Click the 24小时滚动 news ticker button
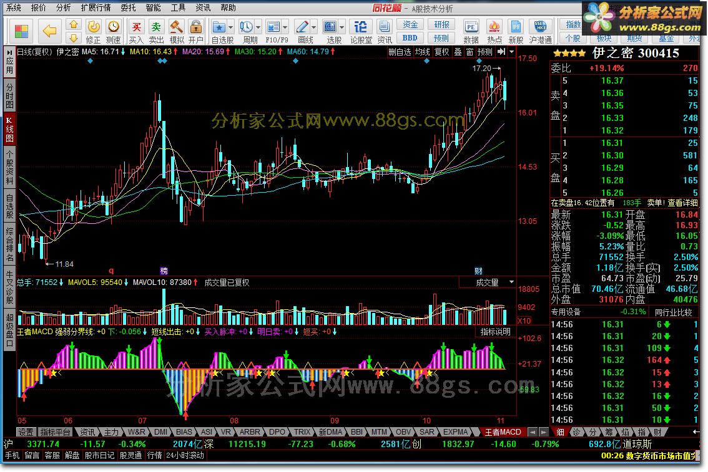This screenshot has width=708, height=472. (185, 455)
